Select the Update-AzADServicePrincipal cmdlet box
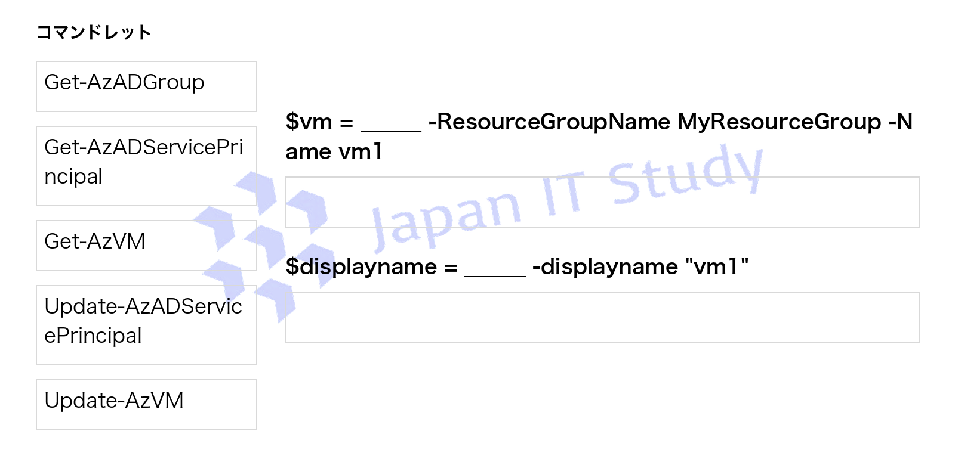 pos(146,325)
